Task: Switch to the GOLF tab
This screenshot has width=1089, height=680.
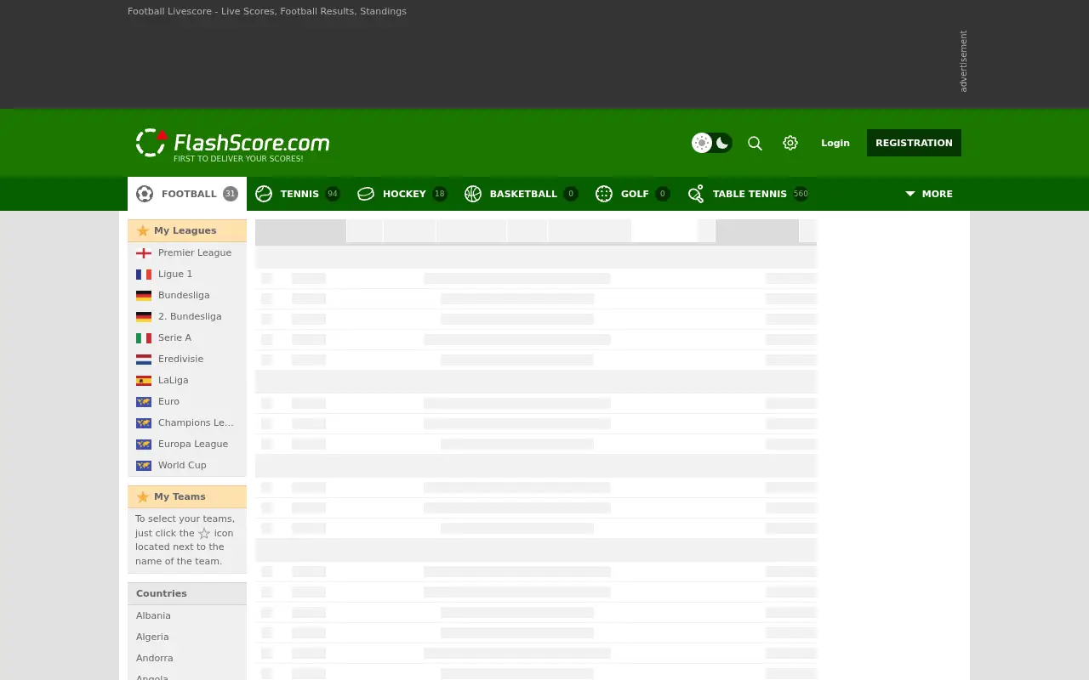Action: 633,194
